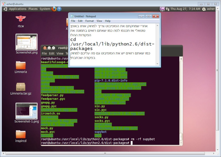Click the feedparser.py entry
The width and height of the screenshot is (221, 157).
click(52, 95)
